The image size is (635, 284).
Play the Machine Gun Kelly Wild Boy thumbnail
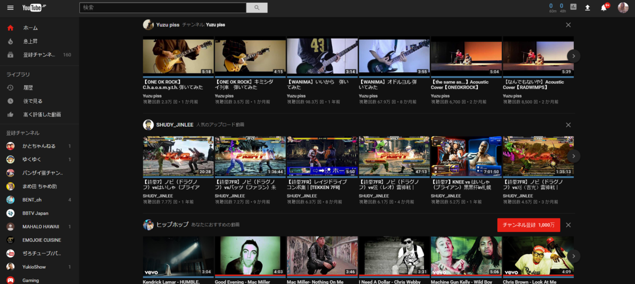(466, 256)
